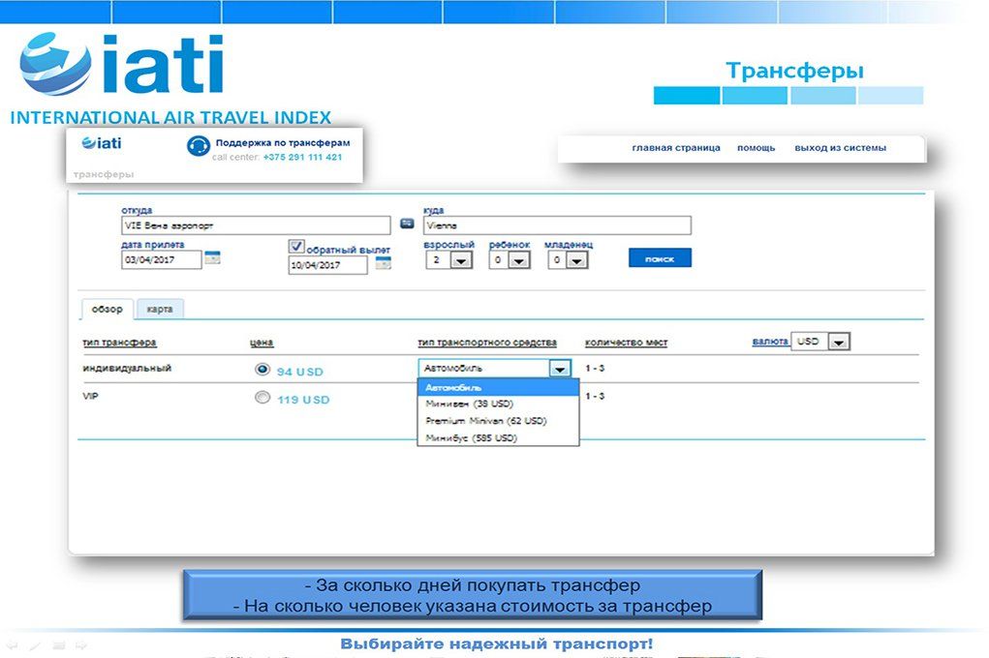Choose Premium Minivan (62 USD) option

[x=498, y=421]
